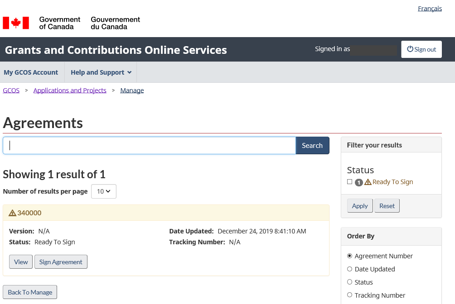Open the results per page dropdown

point(104,191)
